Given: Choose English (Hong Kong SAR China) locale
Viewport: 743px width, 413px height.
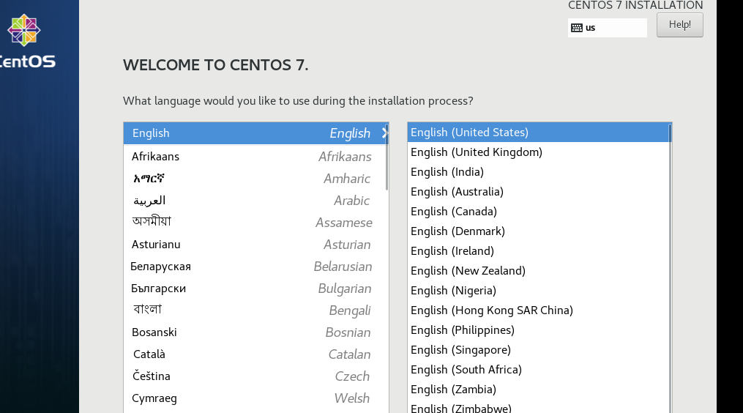Looking at the screenshot, I should [x=538, y=310].
